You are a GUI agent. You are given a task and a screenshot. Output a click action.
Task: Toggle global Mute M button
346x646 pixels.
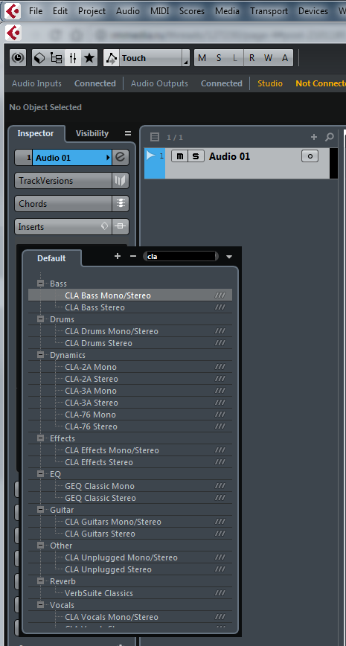(202, 58)
